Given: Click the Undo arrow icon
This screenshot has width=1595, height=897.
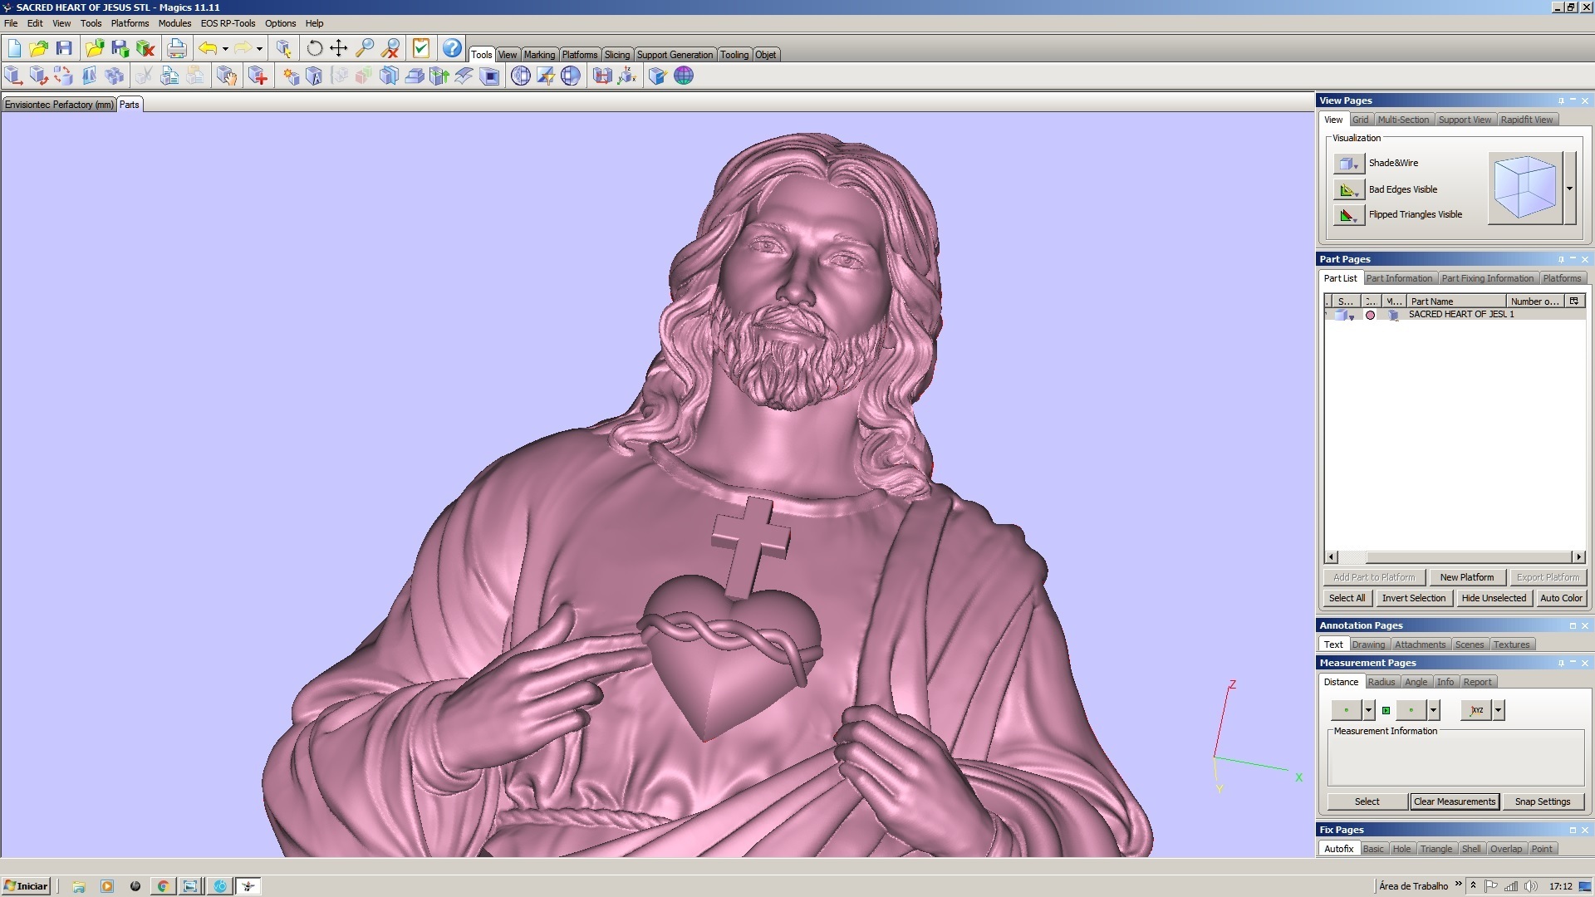Looking at the screenshot, I should pos(208,48).
